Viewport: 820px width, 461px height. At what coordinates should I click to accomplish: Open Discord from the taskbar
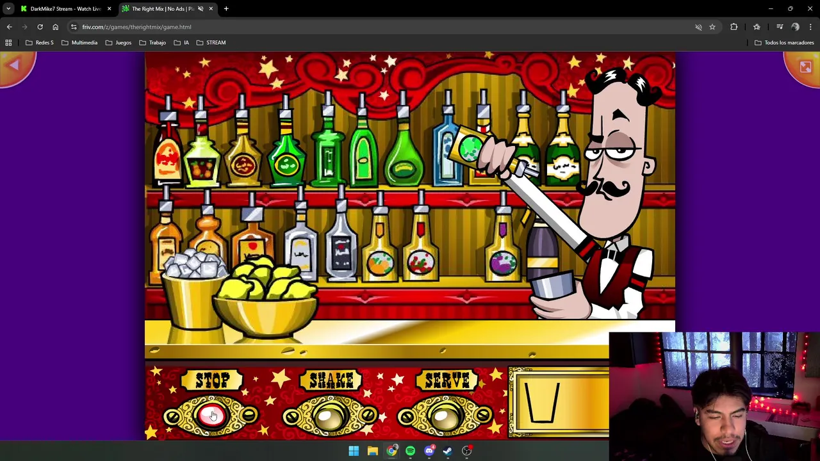(429, 451)
